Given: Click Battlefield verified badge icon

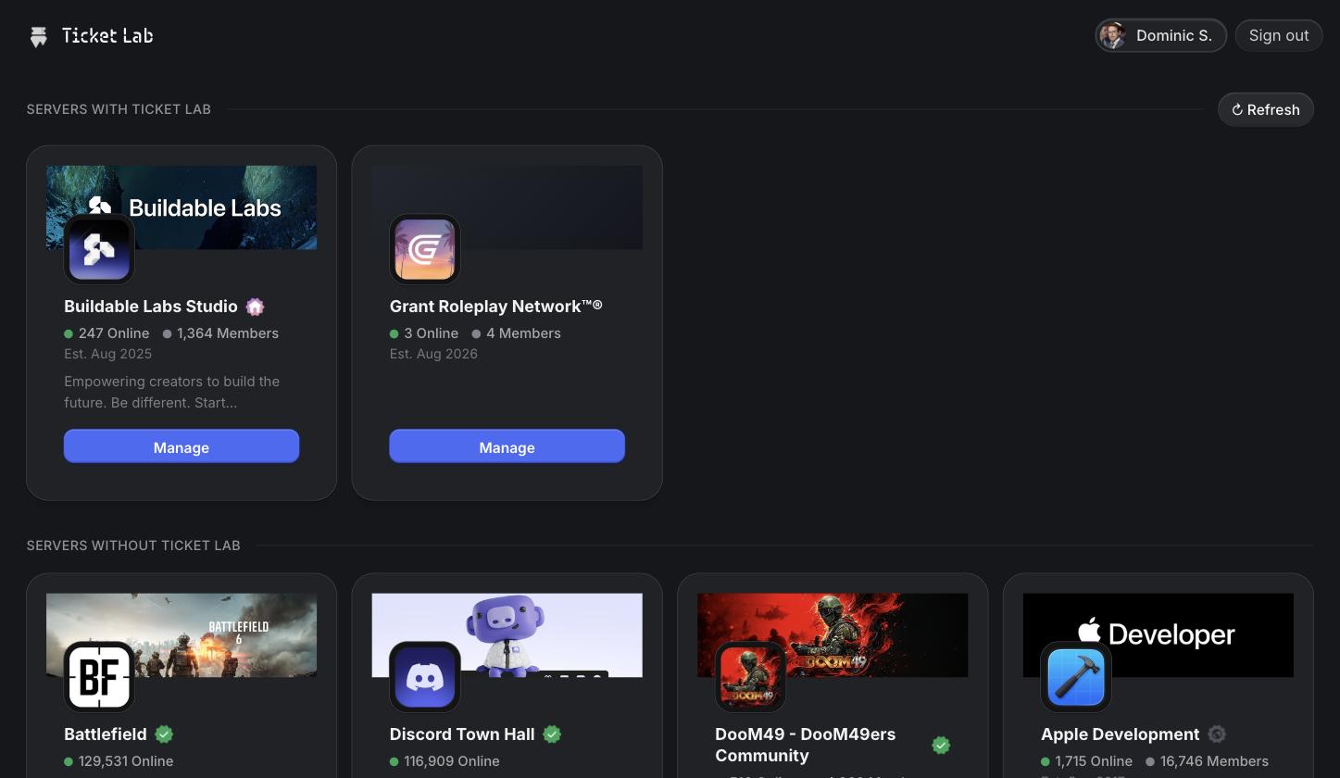Looking at the screenshot, I should [x=164, y=734].
